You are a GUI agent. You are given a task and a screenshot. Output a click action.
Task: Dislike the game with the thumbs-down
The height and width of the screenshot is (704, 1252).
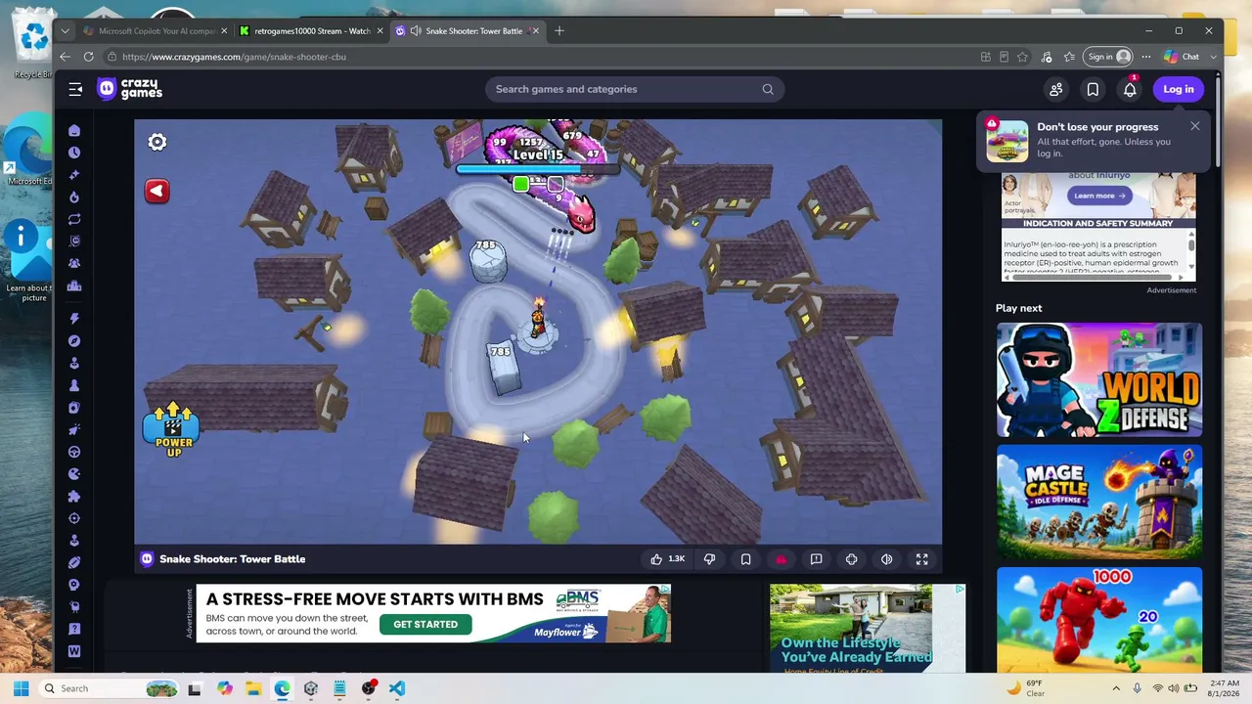tap(709, 559)
